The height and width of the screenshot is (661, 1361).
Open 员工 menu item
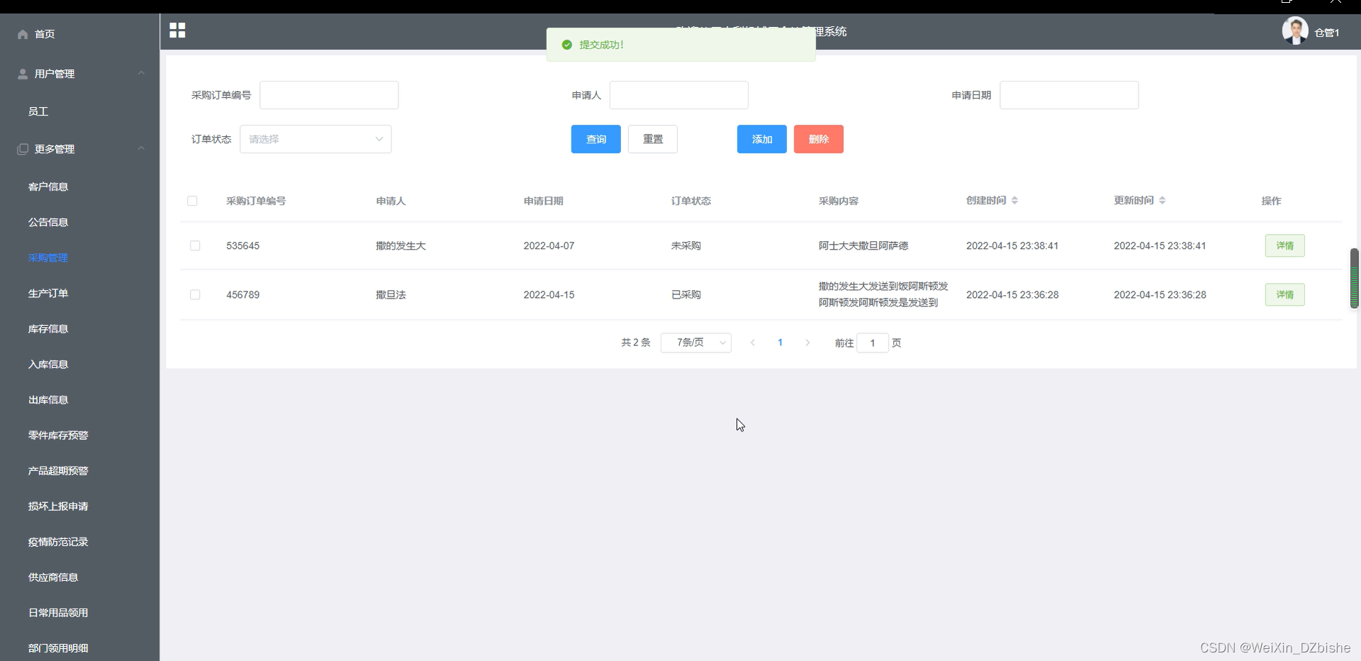tap(38, 111)
